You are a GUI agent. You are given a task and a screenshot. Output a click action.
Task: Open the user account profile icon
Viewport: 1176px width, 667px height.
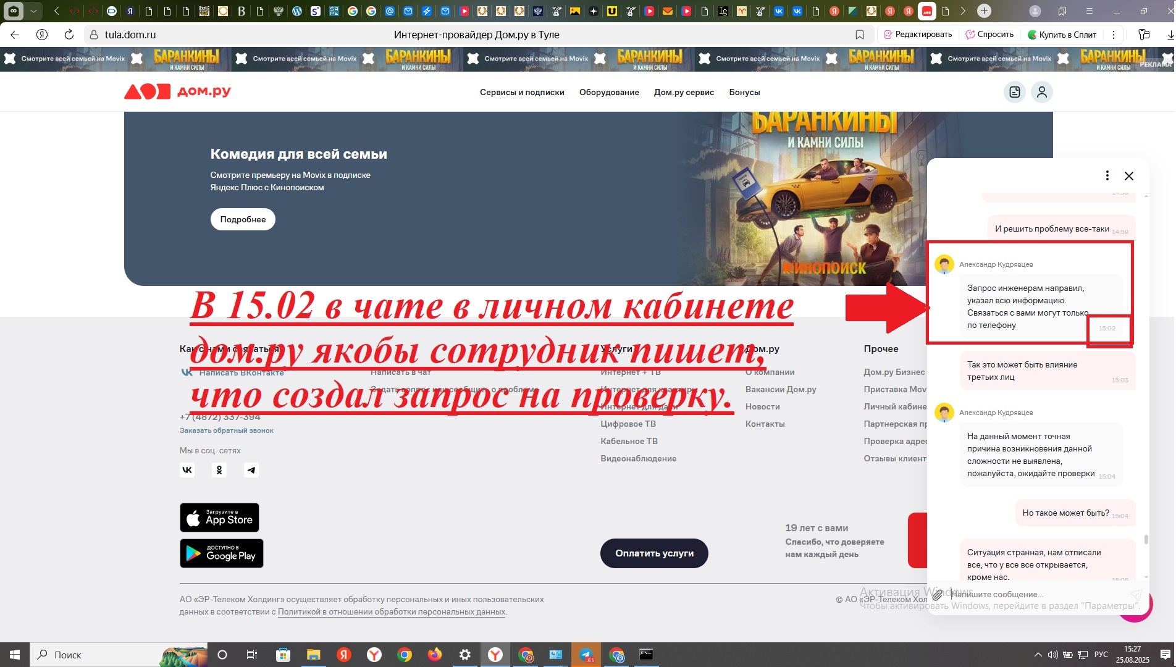click(1042, 92)
